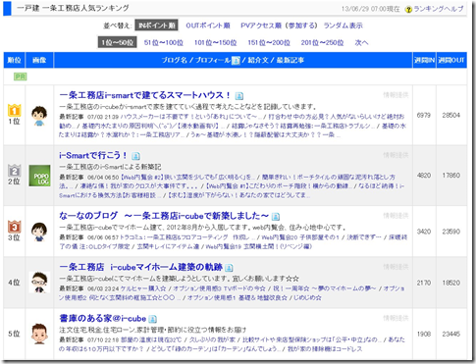The width and height of the screenshot is (476, 364).
Task: Click 情報提供 in the 2位 row
Action: 396,155
